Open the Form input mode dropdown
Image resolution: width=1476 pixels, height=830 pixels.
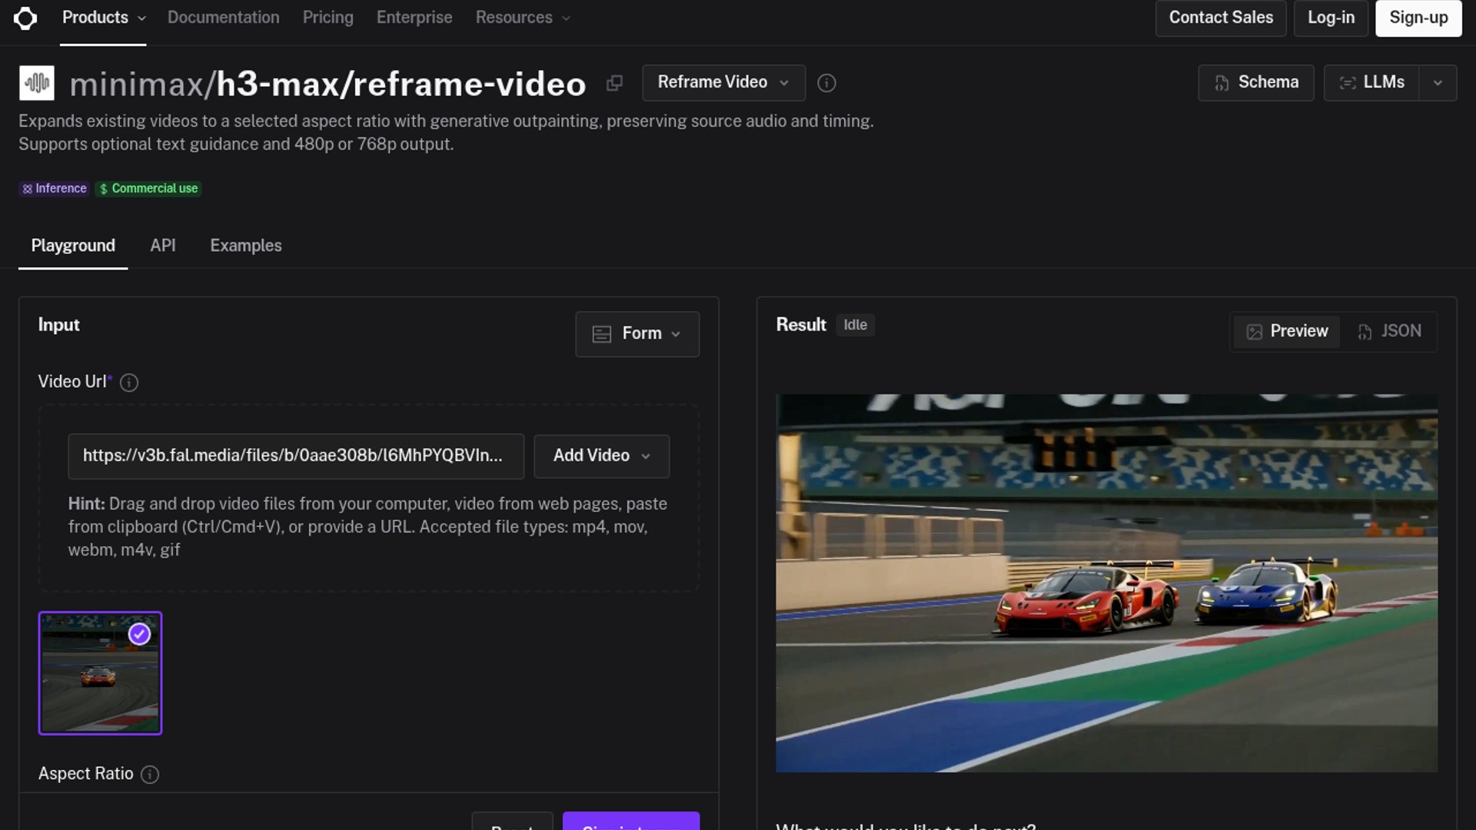click(x=637, y=334)
